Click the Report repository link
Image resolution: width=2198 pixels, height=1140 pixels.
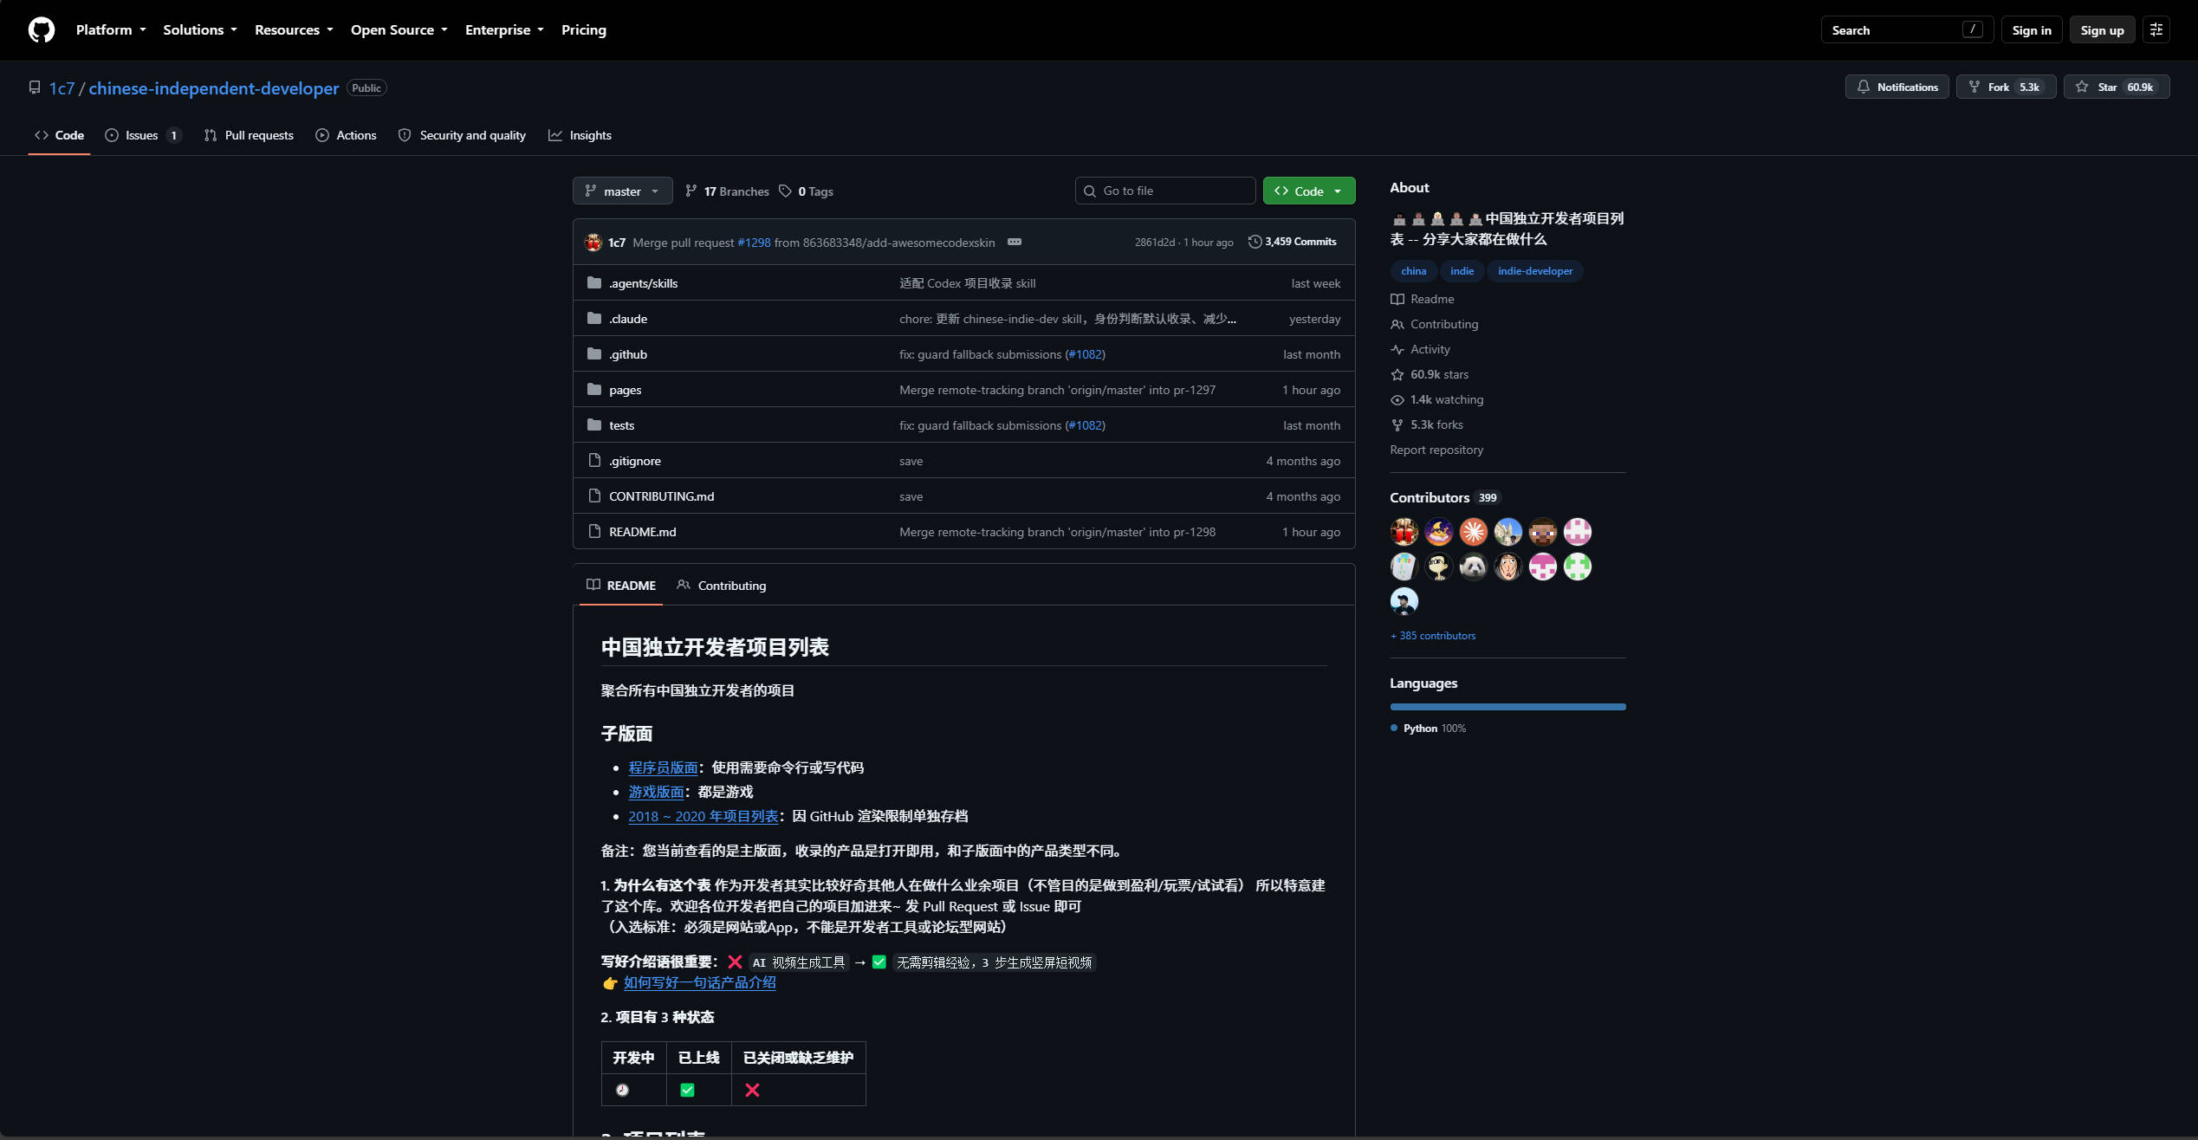(1436, 450)
